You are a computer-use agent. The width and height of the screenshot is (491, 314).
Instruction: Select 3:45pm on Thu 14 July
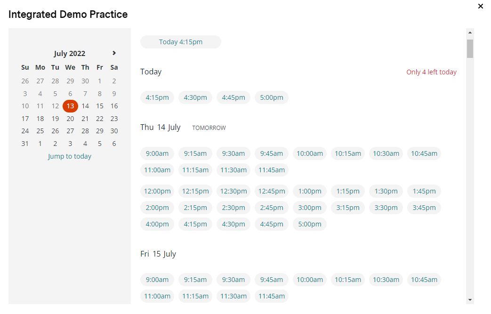pyautogui.click(x=424, y=208)
